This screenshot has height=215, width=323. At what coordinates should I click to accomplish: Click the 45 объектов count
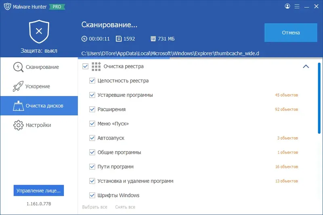click(x=286, y=95)
